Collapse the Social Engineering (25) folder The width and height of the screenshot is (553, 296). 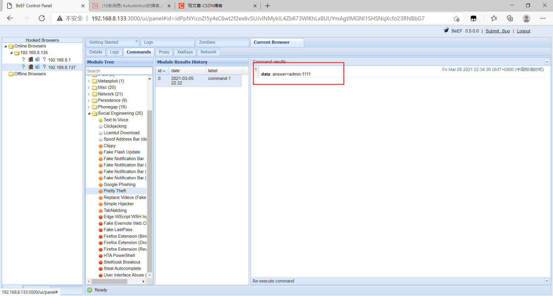[89, 114]
